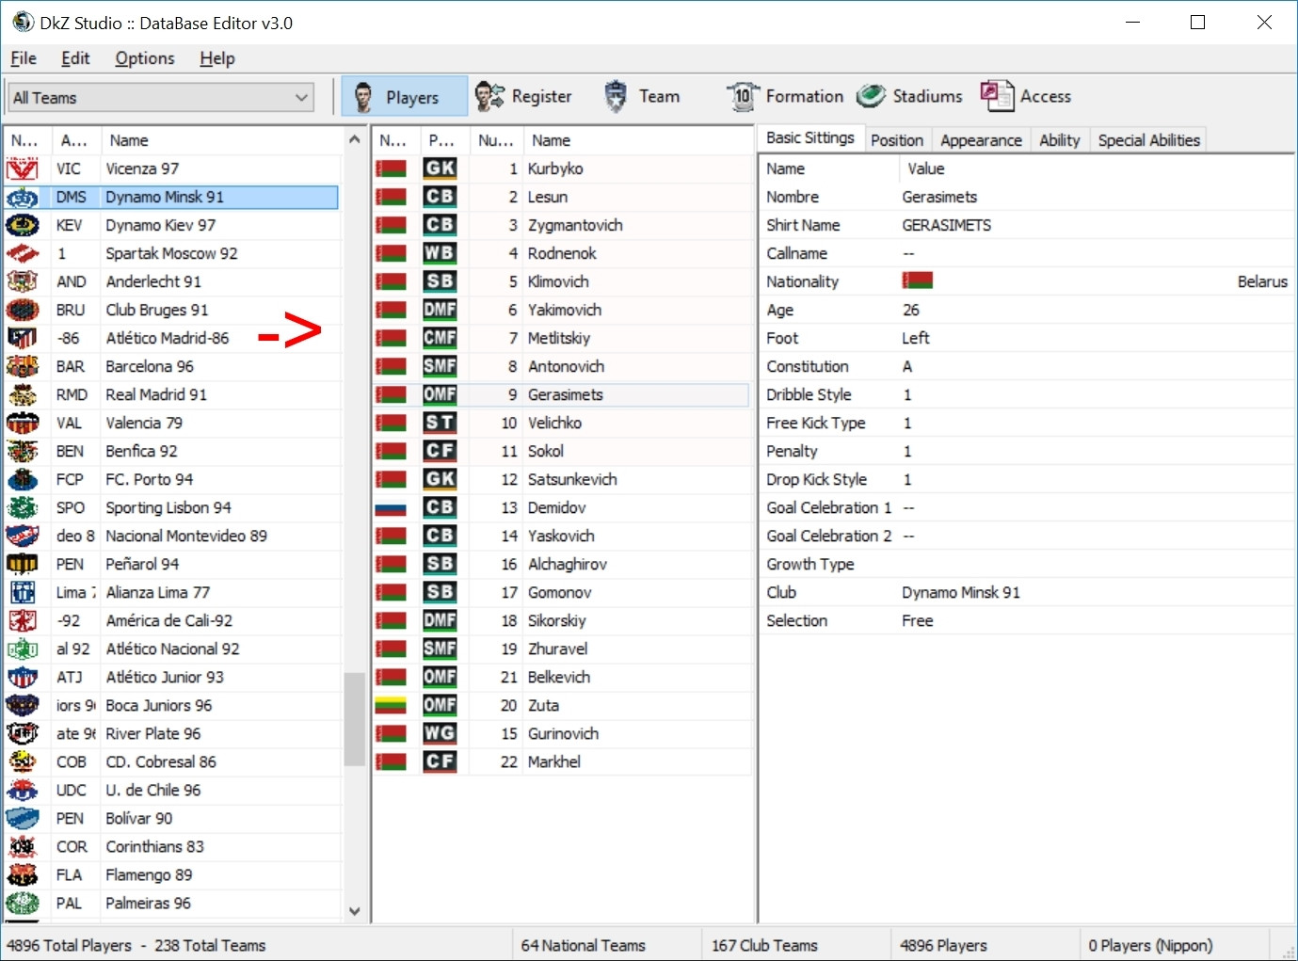The image size is (1298, 961).
Task: Click the Boca Juniors 96 crest
Action: (x=23, y=705)
